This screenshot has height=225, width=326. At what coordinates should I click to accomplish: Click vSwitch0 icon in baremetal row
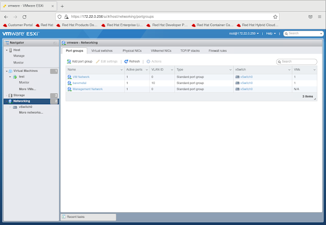tap(237, 83)
